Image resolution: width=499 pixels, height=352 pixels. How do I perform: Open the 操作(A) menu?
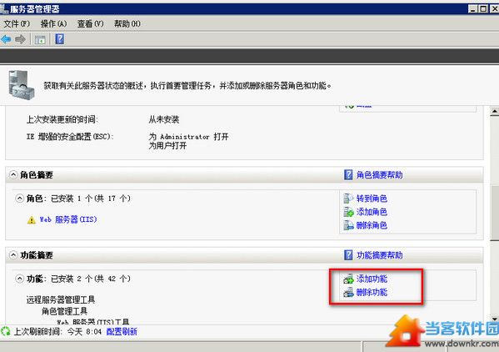pyautogui.click(x=53, y=23)
